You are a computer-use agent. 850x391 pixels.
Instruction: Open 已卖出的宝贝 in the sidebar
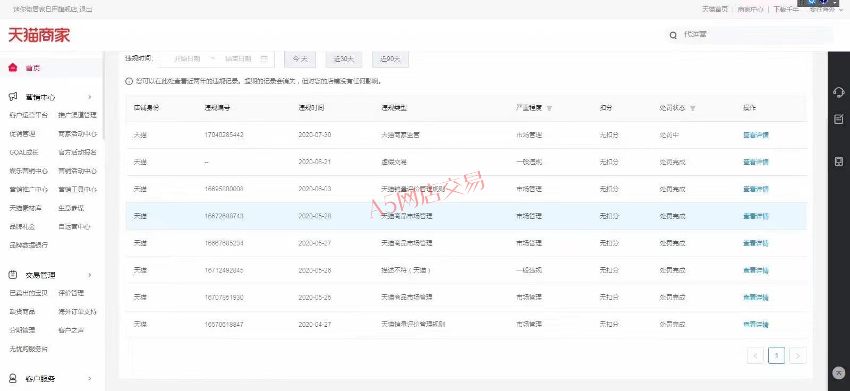tap(29, 293)
